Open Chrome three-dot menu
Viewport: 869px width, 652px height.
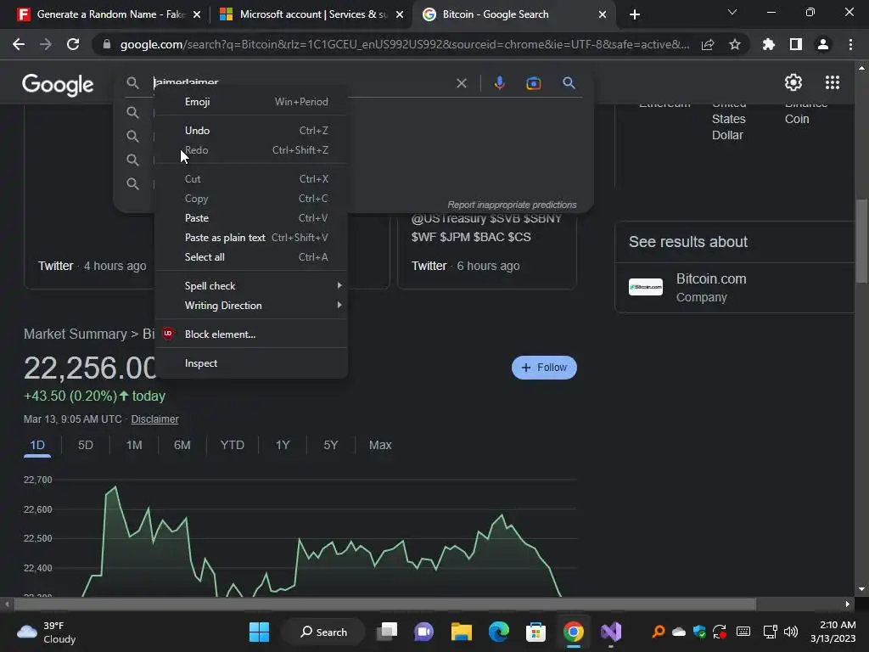click(850, 44)
